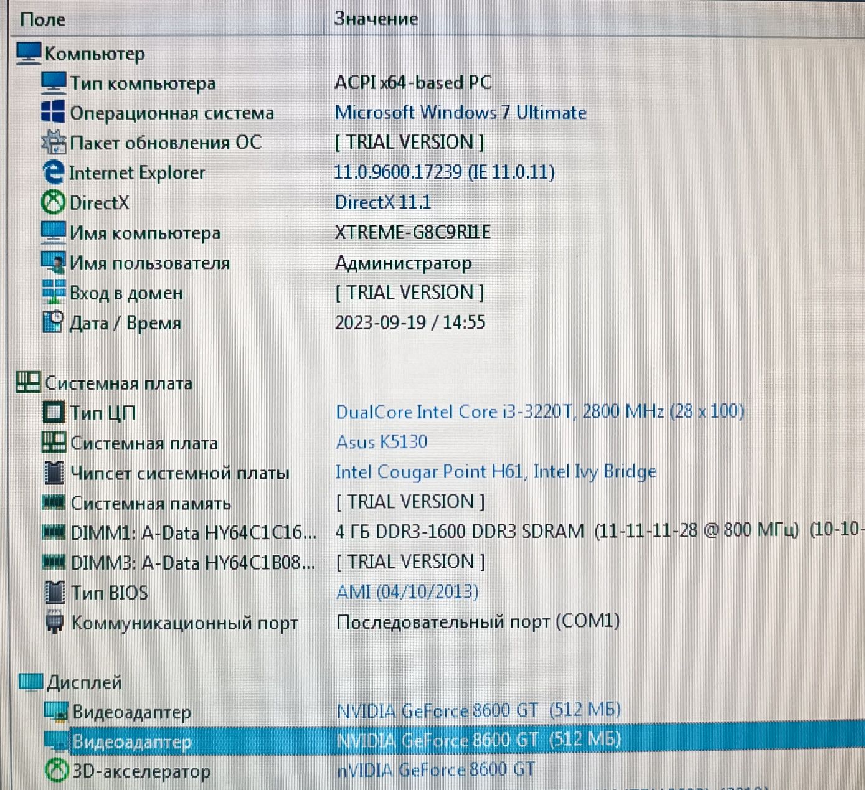Click the Дата / Время clock icon
This screenshot has height=790, width=865.
(x=53, y=322)
